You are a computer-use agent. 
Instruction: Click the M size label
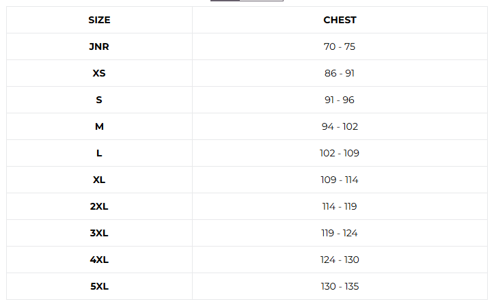point(99,126)
